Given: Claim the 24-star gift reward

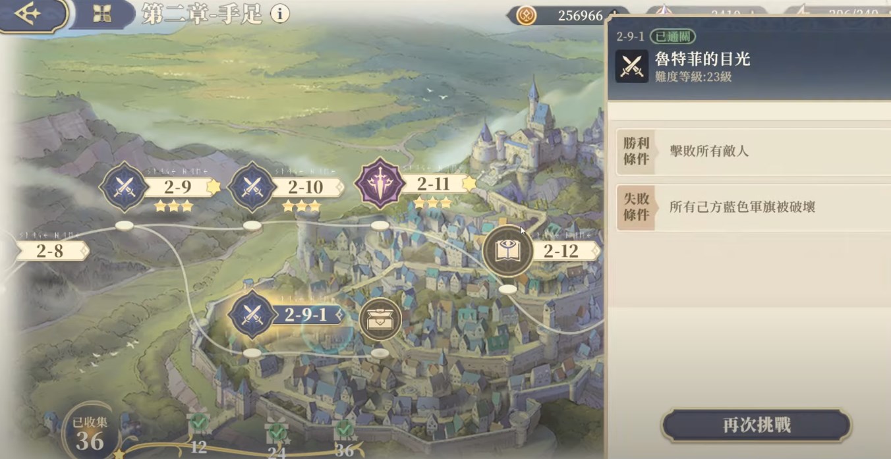Looking at the screenshot, I should [x=277, y=432].
